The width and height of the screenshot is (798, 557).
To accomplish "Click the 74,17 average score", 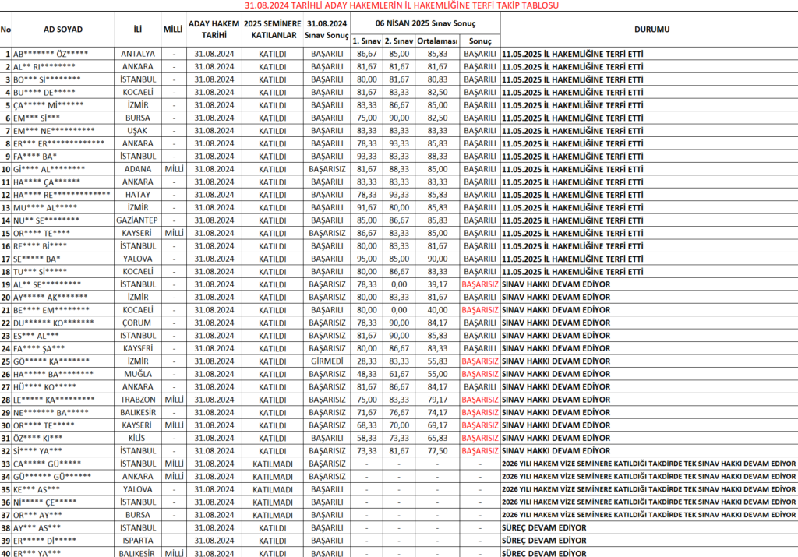I will pos(437,413).
